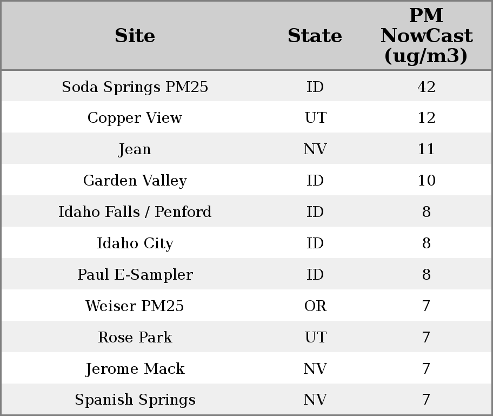Click the value 42 for Soda Springs
The image size is (493, 416).
coord(426,87)
